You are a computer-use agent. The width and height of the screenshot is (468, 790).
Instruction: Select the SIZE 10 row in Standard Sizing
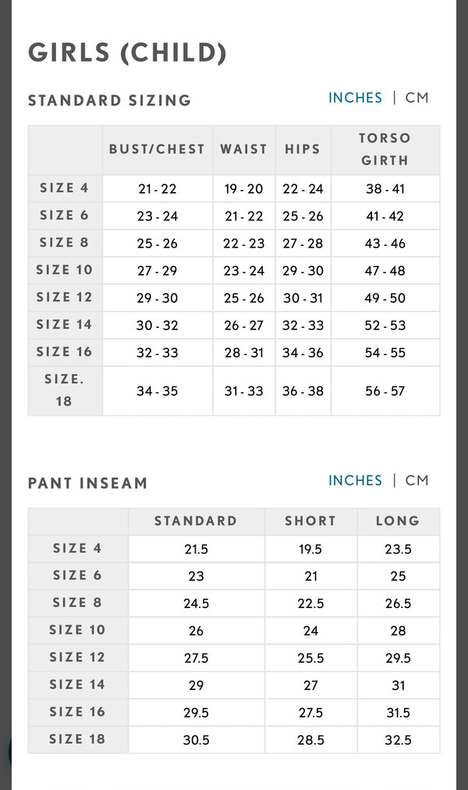point(234,271)
